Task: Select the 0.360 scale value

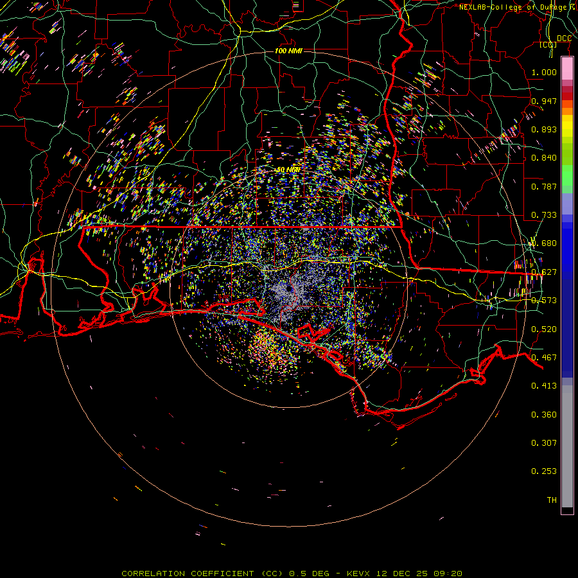Action: 544,415
